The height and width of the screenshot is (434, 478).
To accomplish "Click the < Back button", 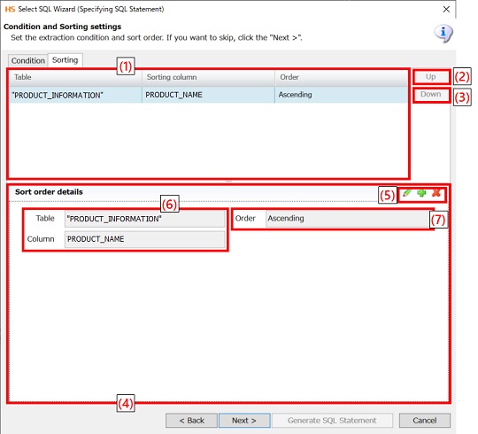I will [191, 421].
